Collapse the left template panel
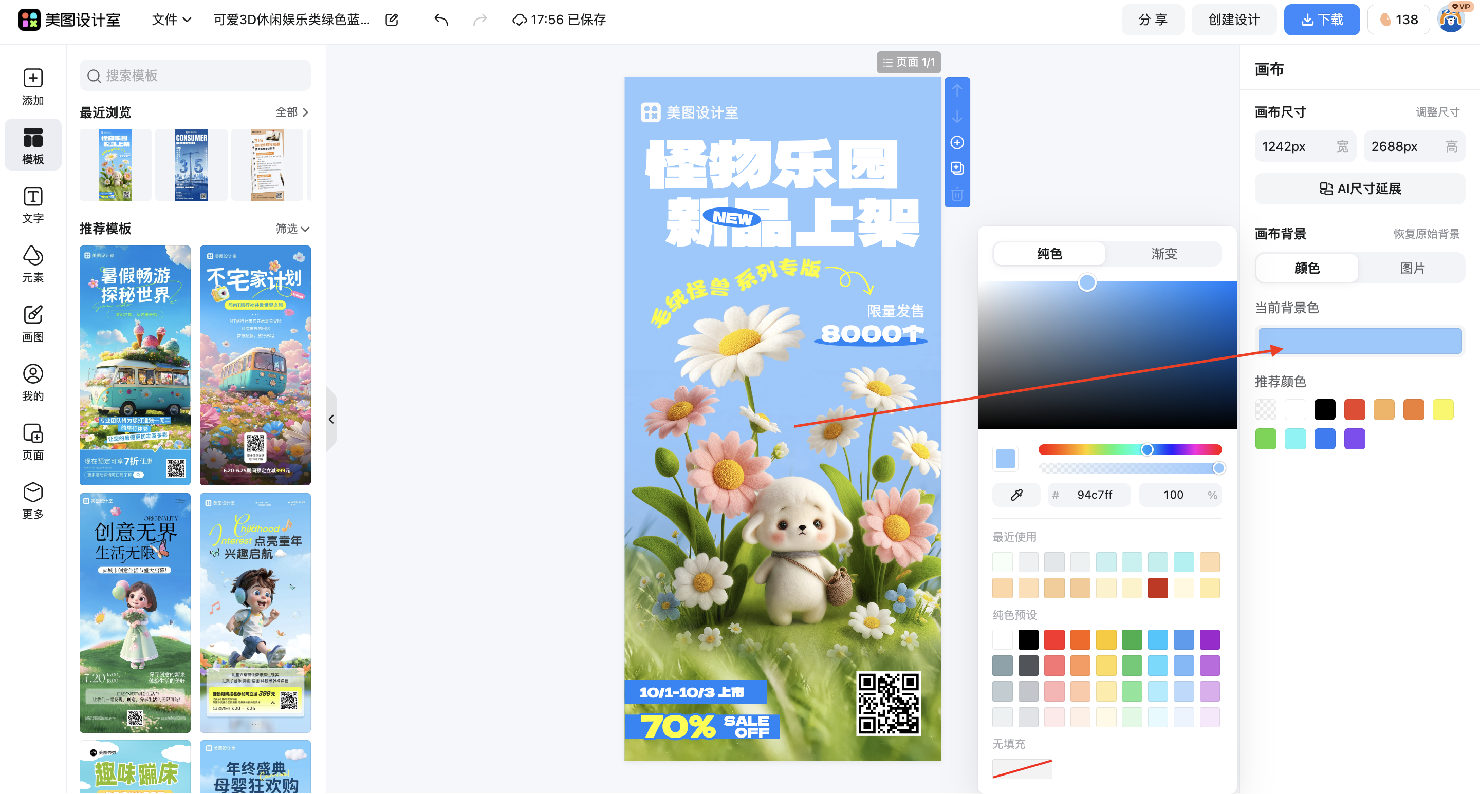Viewport: 1480px width, 794px height. pyautogui.click(x=331, y=419)
